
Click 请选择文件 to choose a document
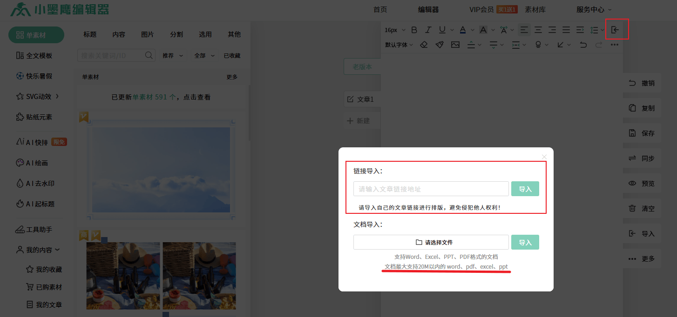tap(431, 242)
